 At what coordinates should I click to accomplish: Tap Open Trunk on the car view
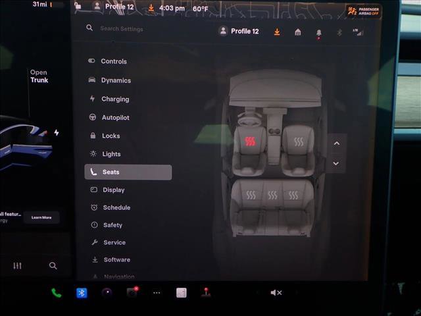click(x=39, y=76)
